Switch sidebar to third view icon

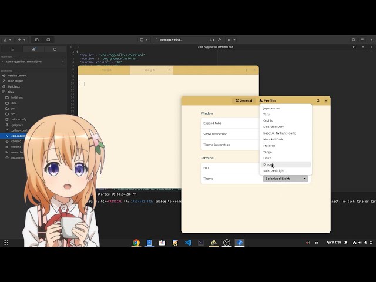click(55, 49)
